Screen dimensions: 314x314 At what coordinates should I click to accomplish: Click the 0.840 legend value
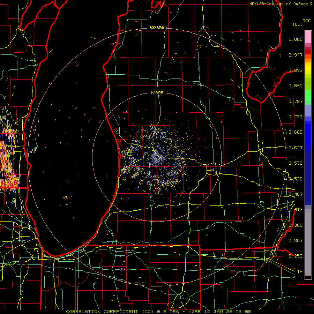pos(296,86)
